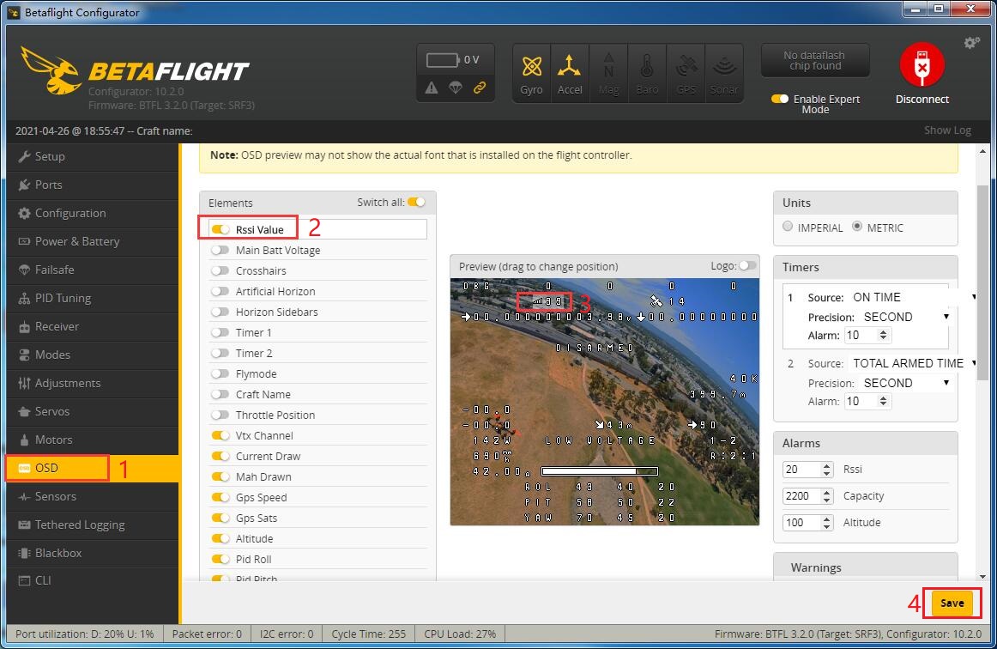
Task: Click the GPS sensor icon
Action: pos(686,73)
